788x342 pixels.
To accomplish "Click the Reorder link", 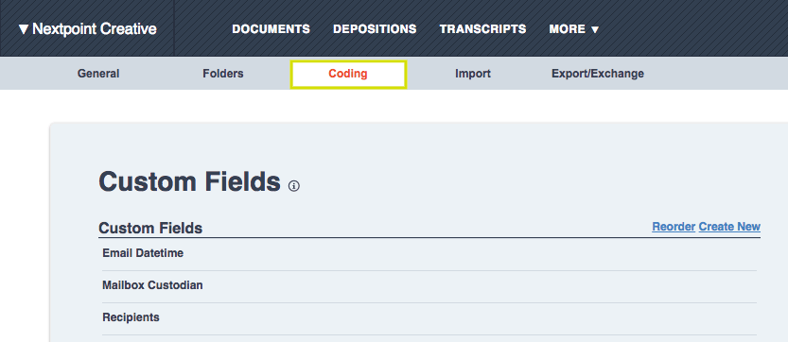I will tap(674, 227).
